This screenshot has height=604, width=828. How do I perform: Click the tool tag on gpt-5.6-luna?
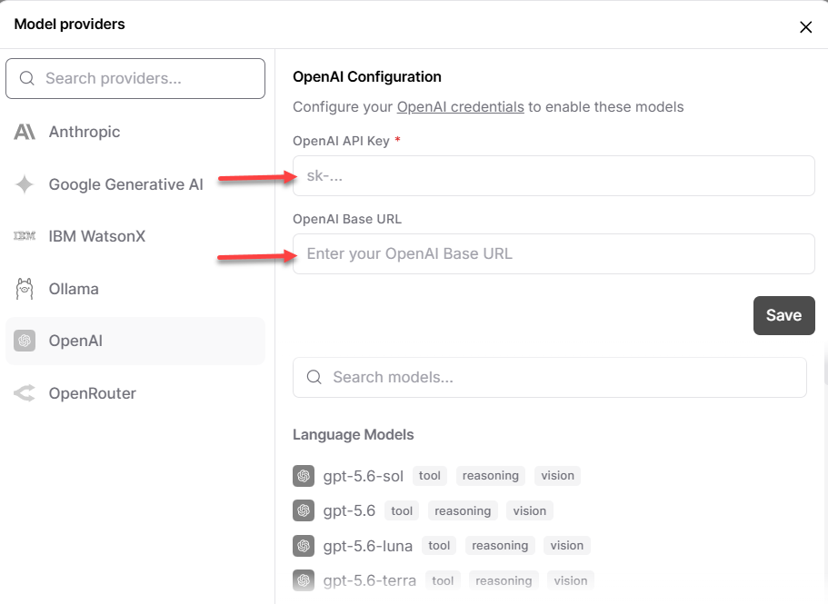[439, 546]
